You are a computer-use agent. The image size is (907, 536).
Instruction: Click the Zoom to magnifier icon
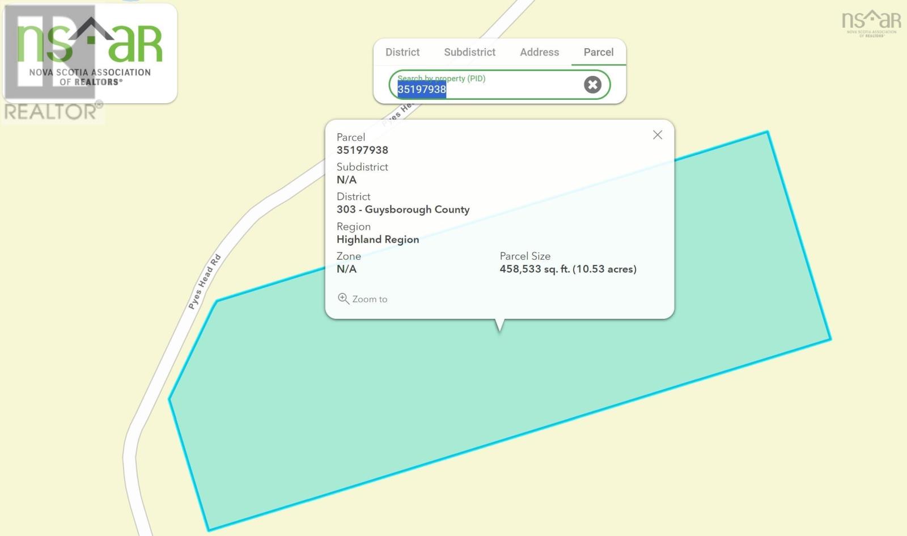343,298
